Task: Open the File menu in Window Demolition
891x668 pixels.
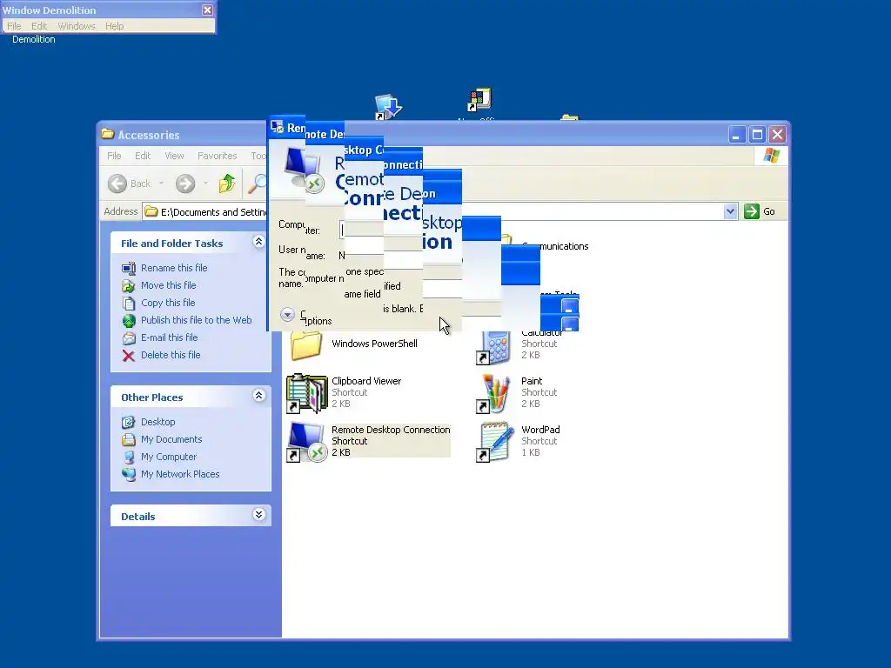Action: (14, 26)
